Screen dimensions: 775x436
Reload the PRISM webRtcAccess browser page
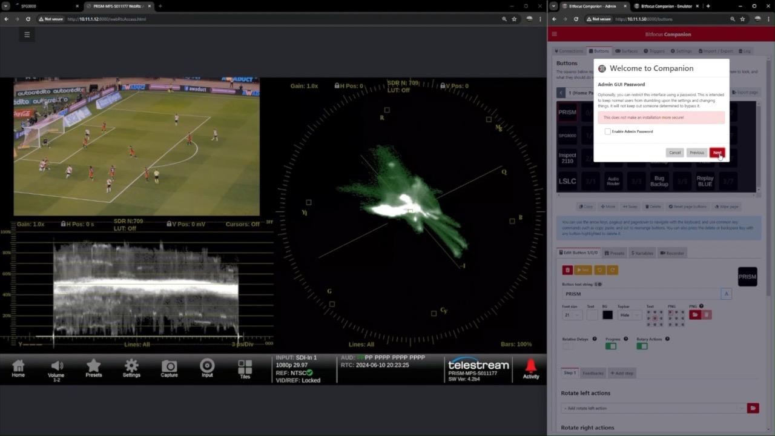click(28, 19)
